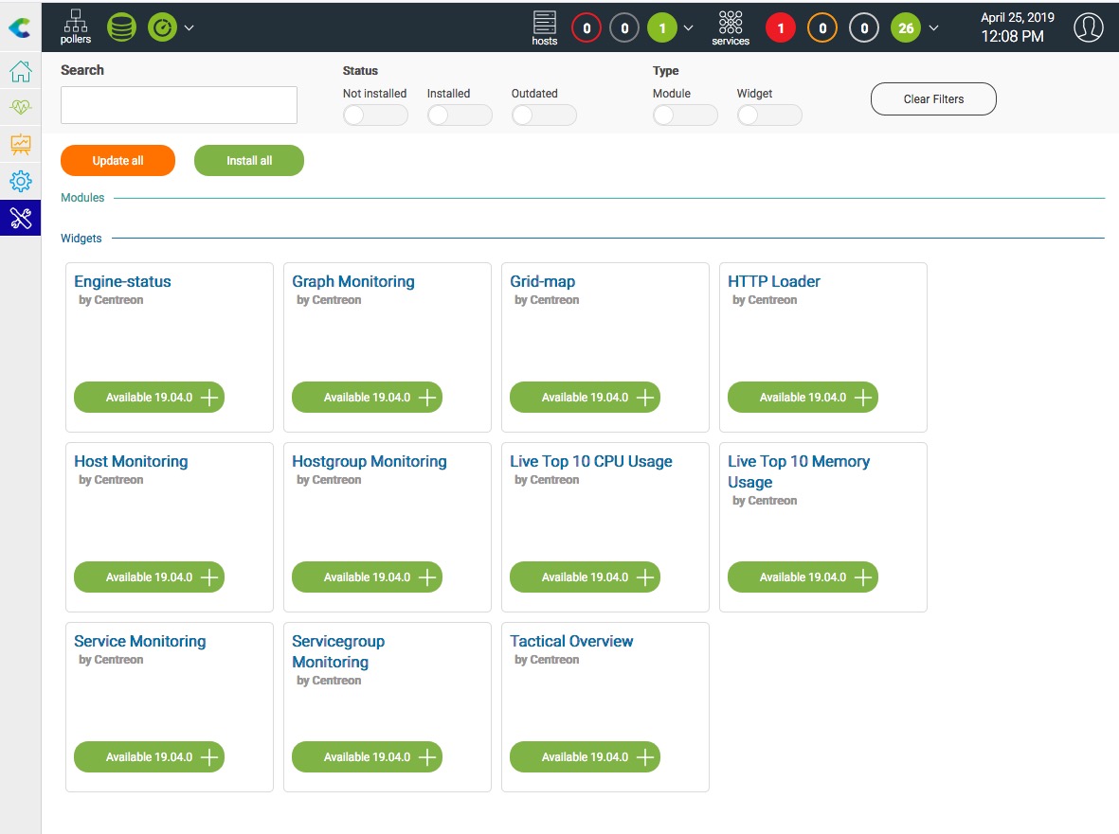Click the database status icon
The width and height of the screenshot is (1119, 834).
coord(121,27)
